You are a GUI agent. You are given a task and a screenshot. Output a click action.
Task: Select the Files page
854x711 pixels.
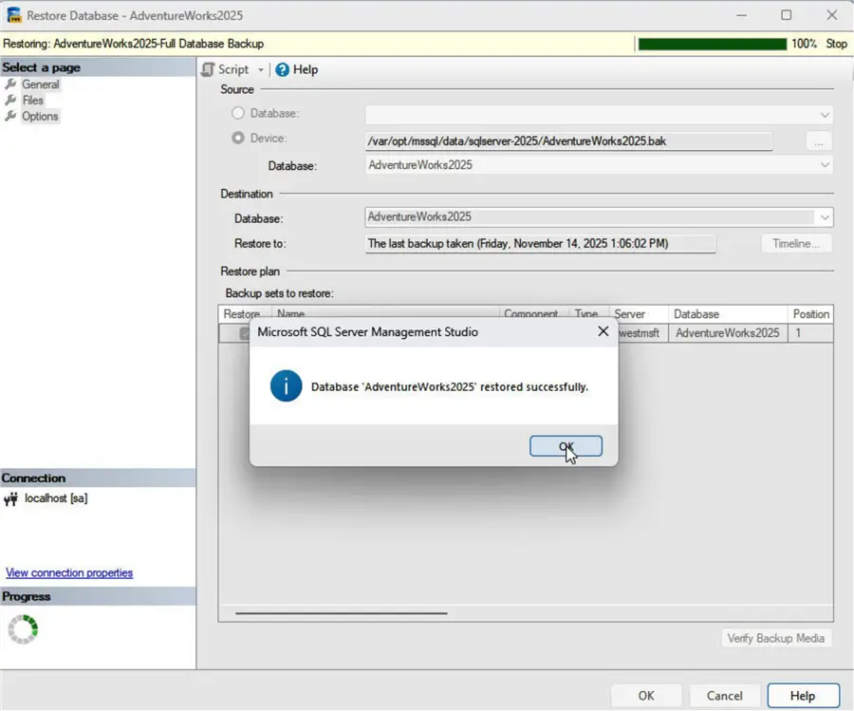32,101
